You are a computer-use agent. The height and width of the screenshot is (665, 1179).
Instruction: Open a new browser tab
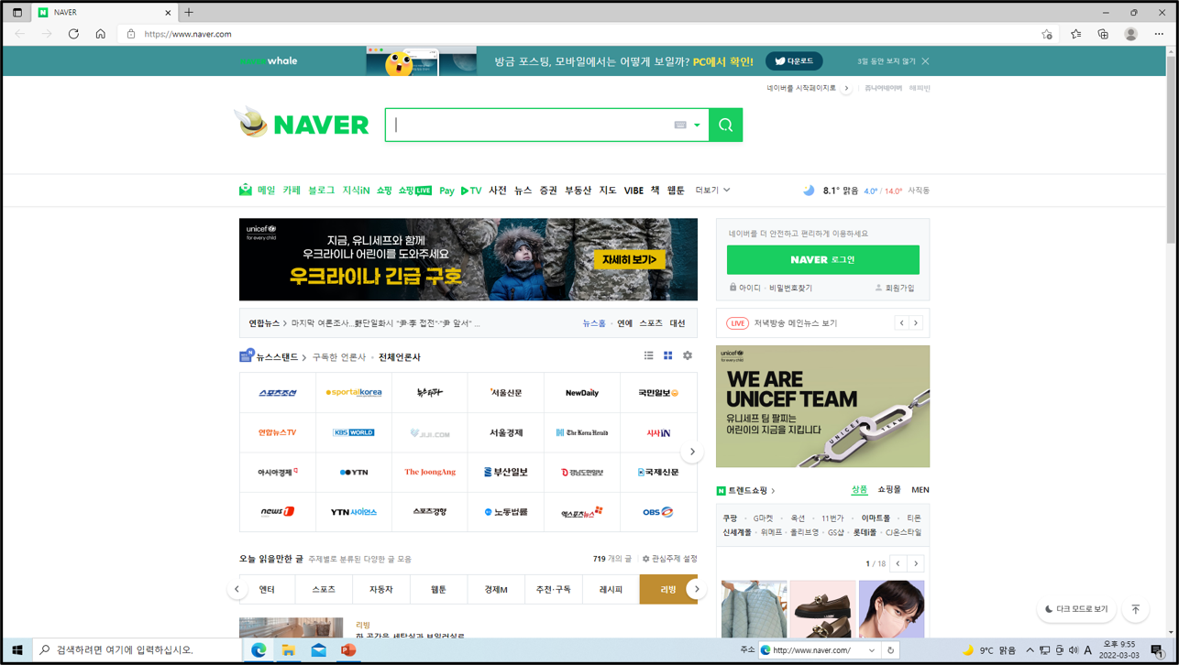coord(189,13)
